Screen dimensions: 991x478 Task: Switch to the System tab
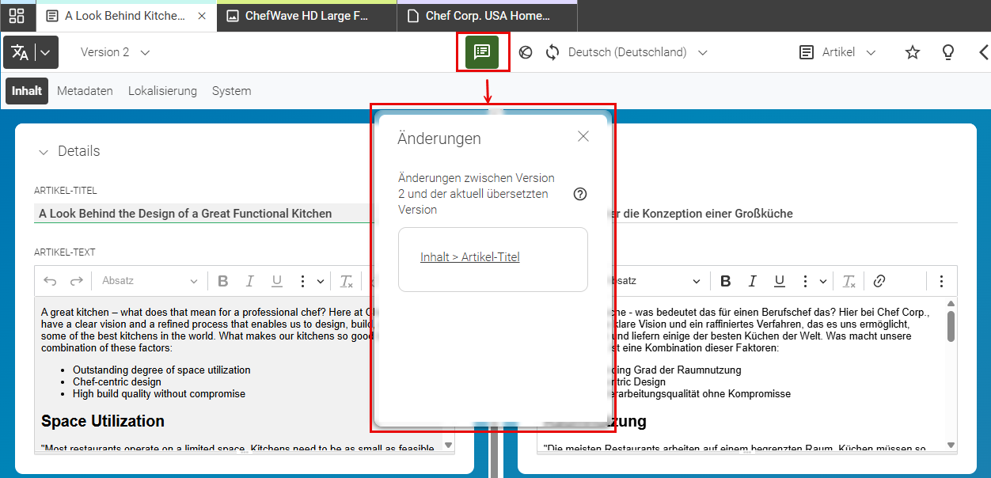231,91
